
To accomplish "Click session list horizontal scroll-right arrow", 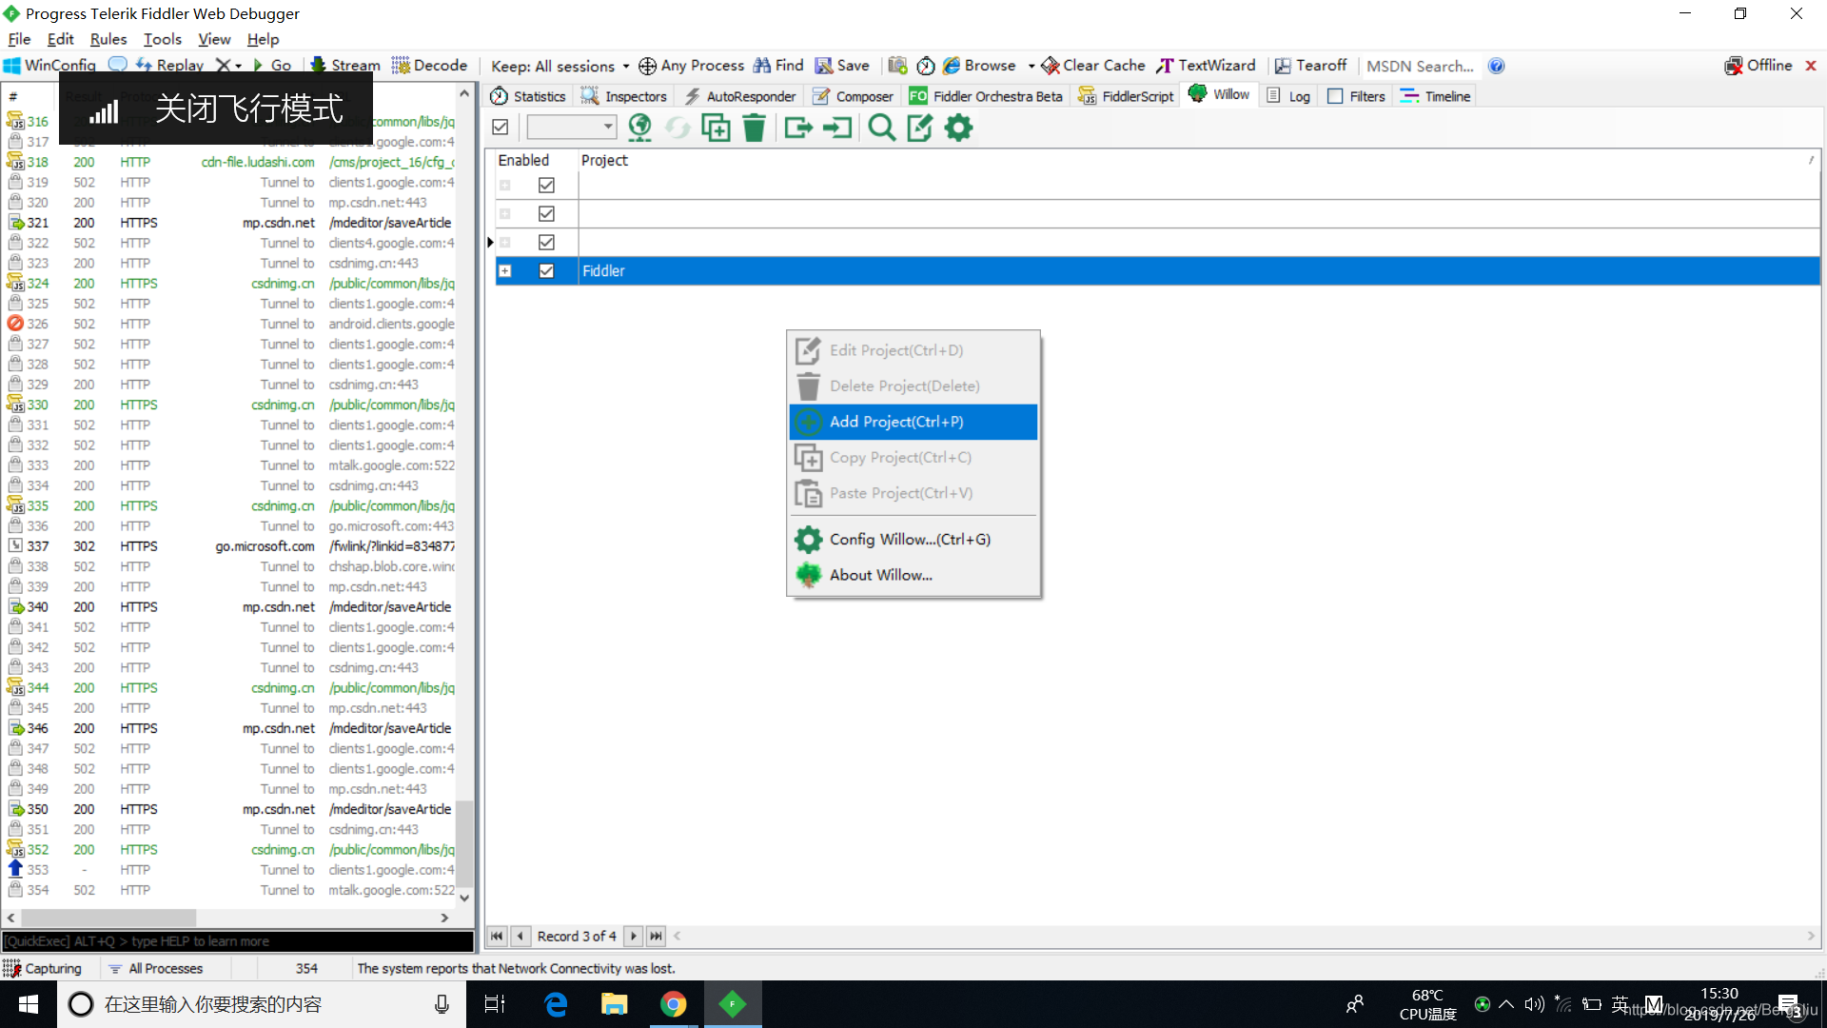I will click(444, 918).
